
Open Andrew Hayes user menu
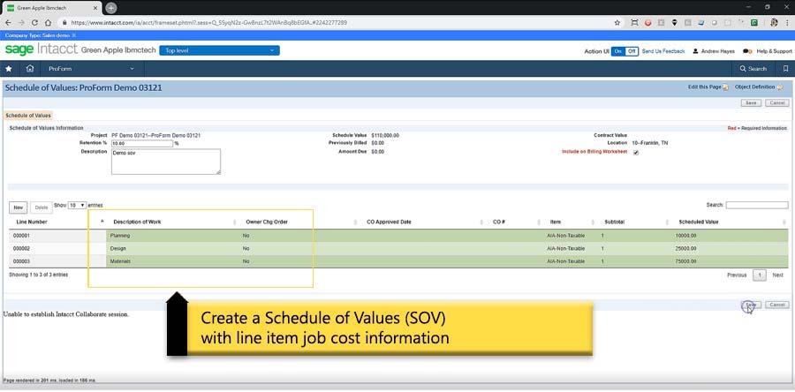714,51
